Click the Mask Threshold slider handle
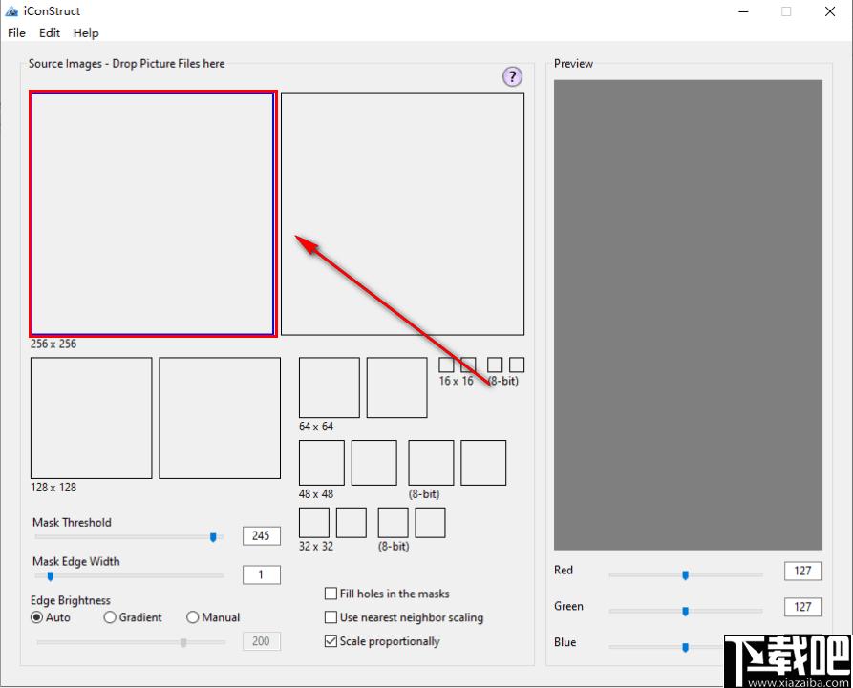The image size is (853, 688). [x=213, y=537]
